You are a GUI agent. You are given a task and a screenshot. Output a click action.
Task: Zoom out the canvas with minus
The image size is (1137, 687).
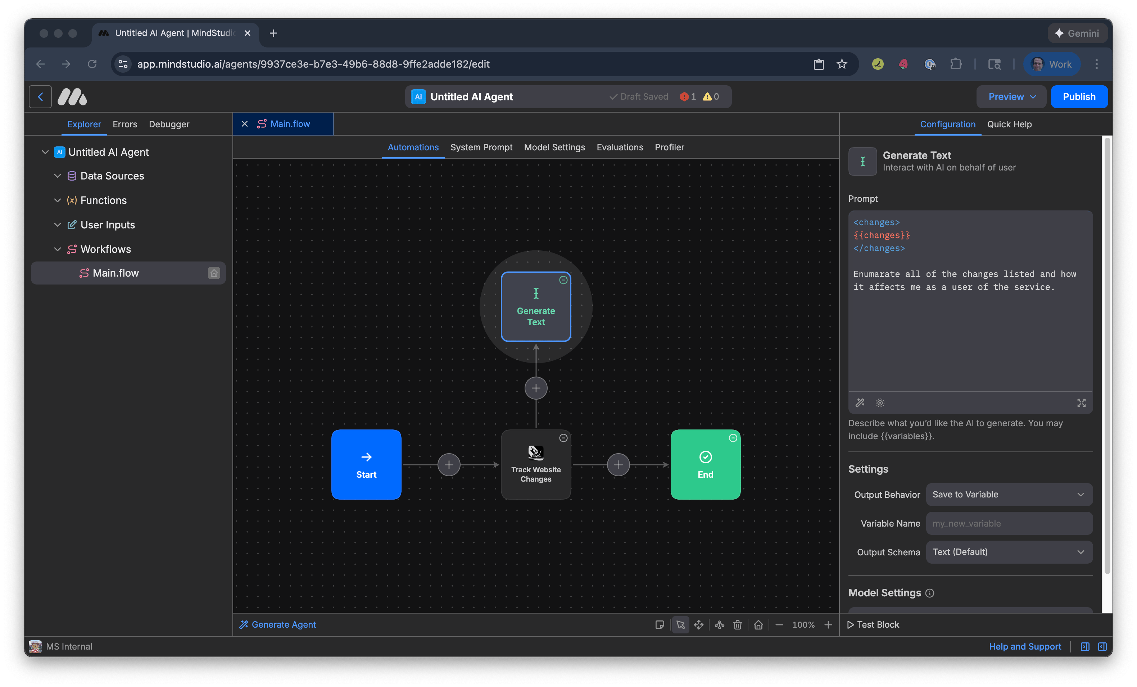click(779, 625)
